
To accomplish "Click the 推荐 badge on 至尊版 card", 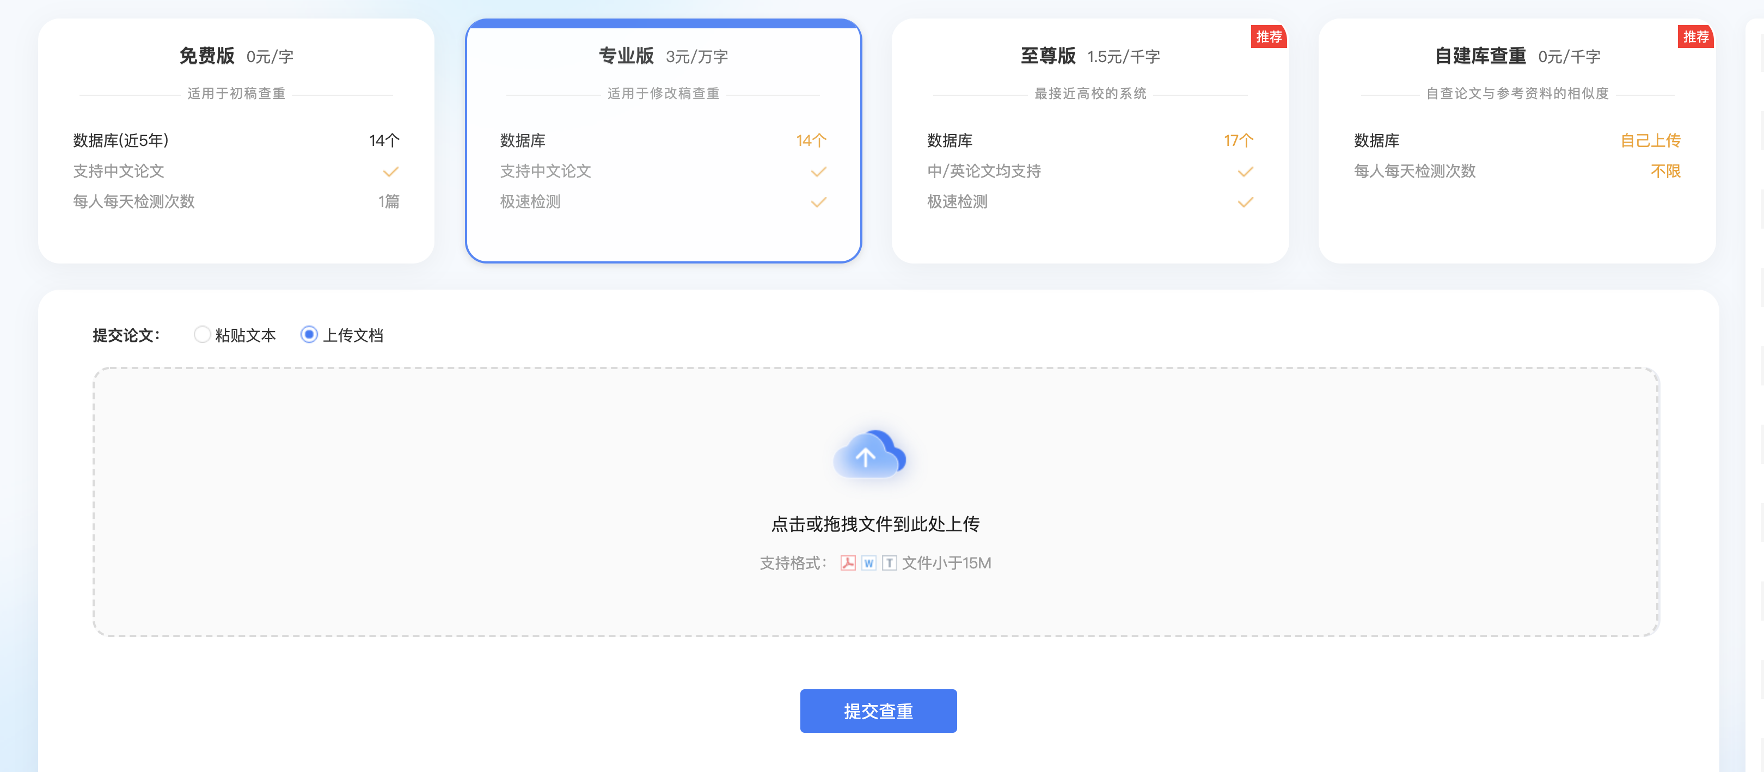I will (1268, 37).
